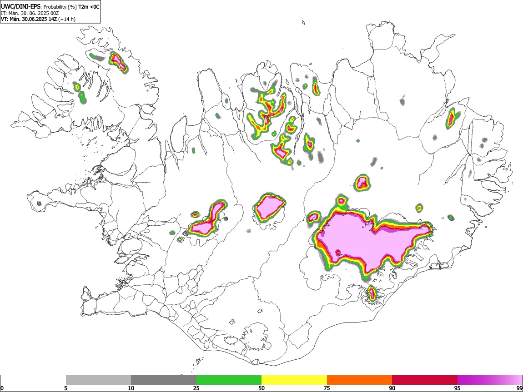Click the light gray 5-10% legend swatch
Image resolution: width=523 pixels, height=392 pixels.
tap(98, 380)
